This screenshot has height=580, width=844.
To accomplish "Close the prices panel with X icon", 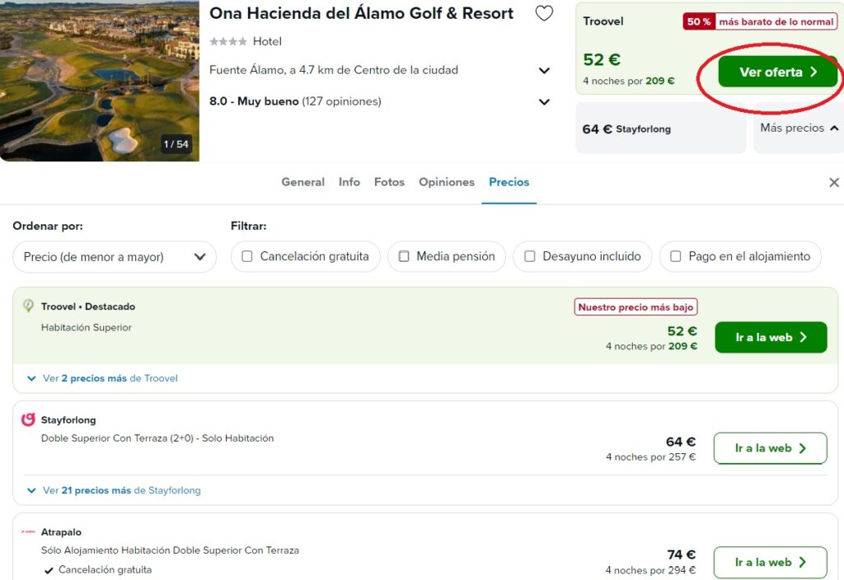I will (x=834, y=182).
